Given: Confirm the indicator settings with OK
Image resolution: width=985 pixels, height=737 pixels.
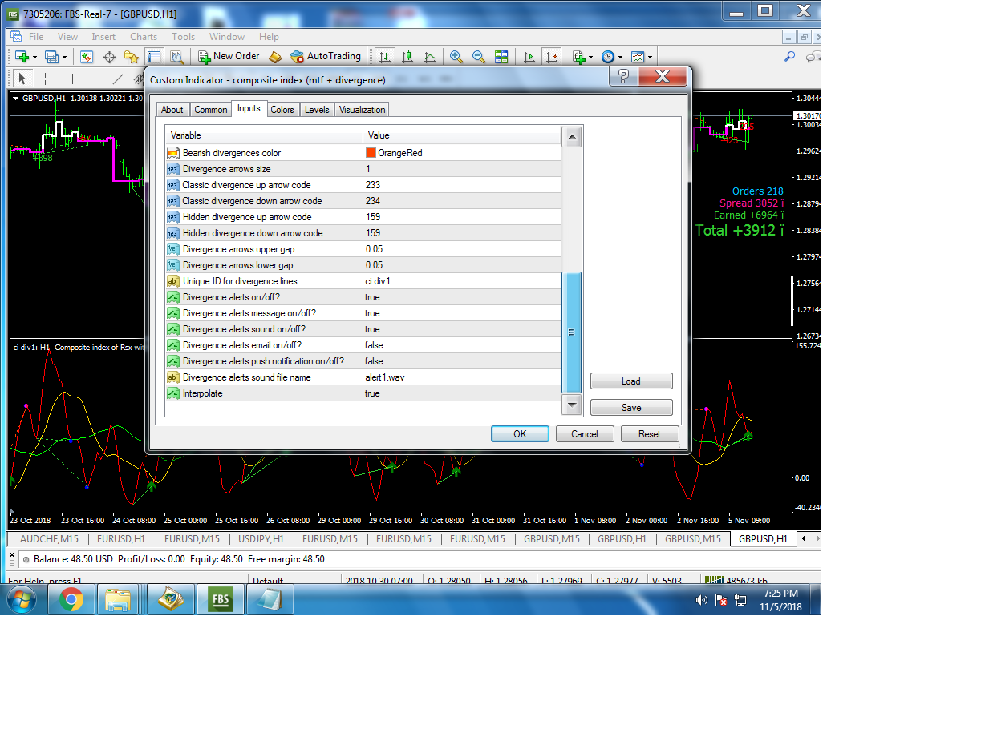Looking at the screenshot, I should point(521,434).
